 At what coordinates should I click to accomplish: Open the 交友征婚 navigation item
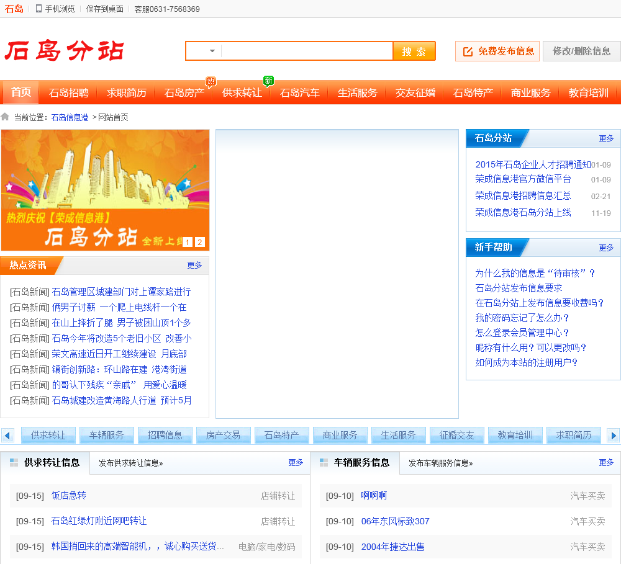point(415,92)
